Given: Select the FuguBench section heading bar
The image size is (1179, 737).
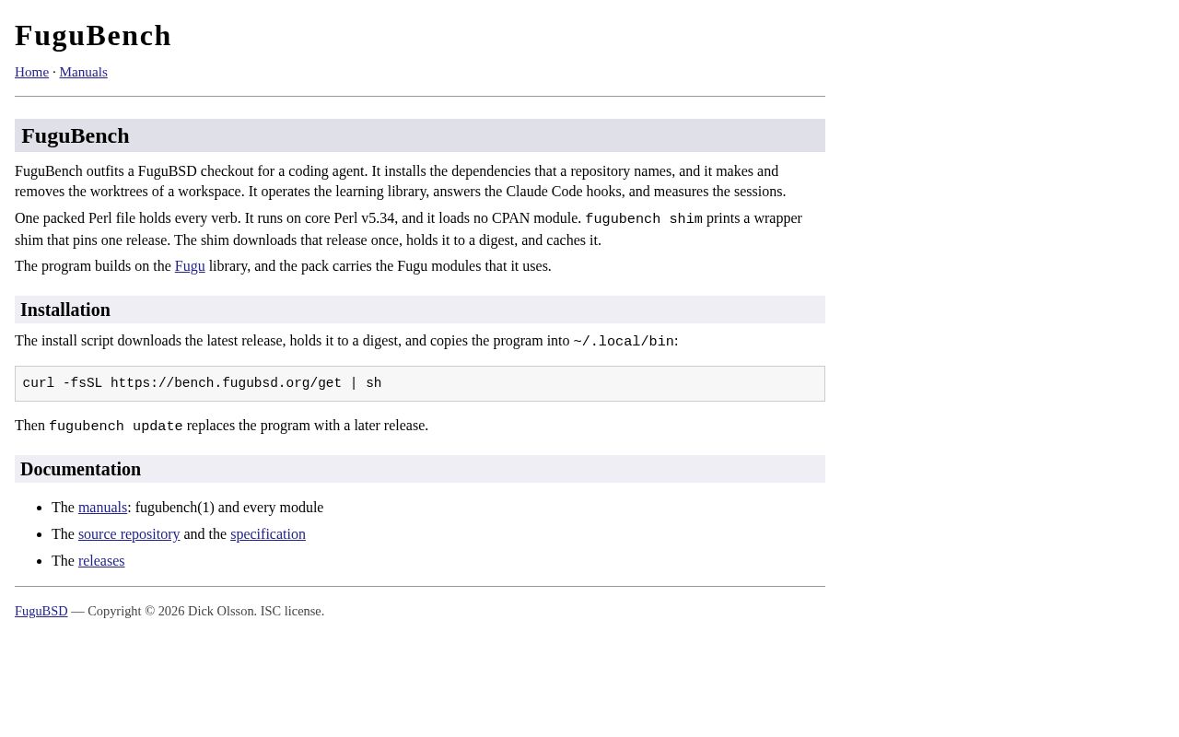Looking at the screenshot, I should (x=420, y=135).
